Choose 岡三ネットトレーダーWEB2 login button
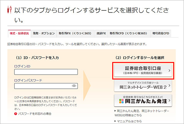This screenshot has height=124, width=184. tap(143, 86)
